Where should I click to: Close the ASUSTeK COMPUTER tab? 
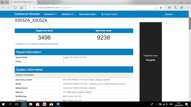coord(35,2)
